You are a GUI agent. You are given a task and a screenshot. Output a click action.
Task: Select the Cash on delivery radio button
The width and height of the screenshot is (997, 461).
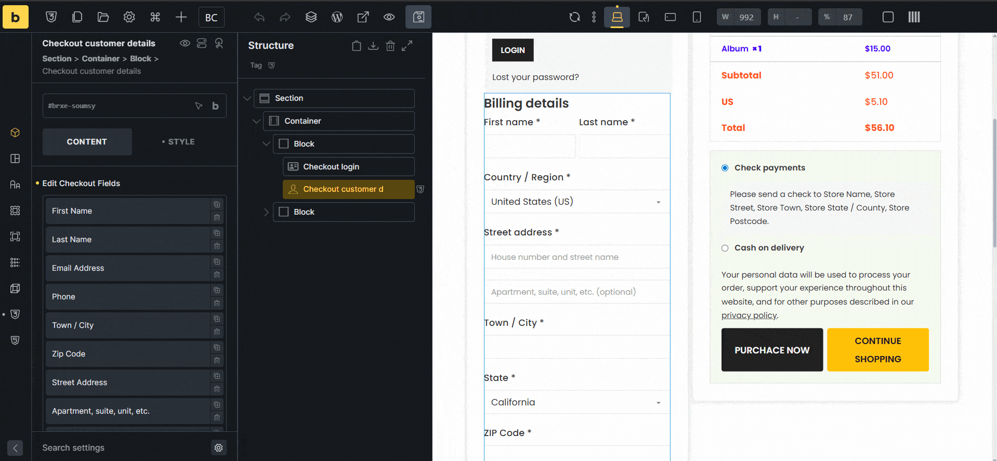coord(725,248)
